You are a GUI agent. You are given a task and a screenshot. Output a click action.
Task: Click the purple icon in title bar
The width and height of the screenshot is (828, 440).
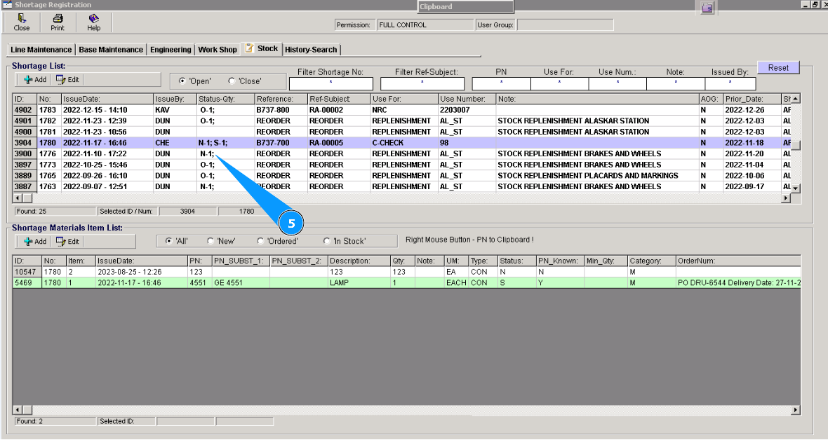pyautogui.click(x=707, y=8)
